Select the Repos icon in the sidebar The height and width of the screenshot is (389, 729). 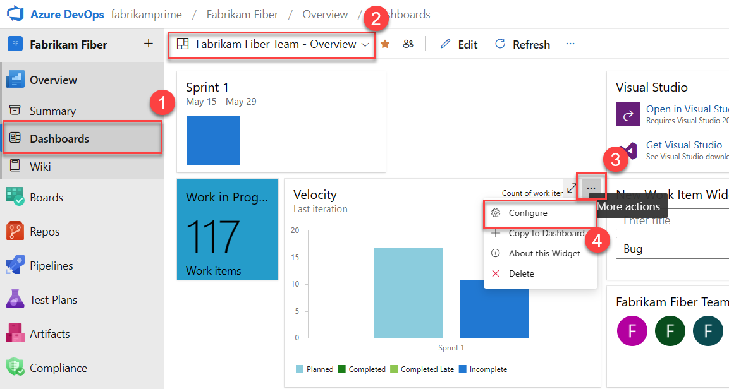[16, 231]
